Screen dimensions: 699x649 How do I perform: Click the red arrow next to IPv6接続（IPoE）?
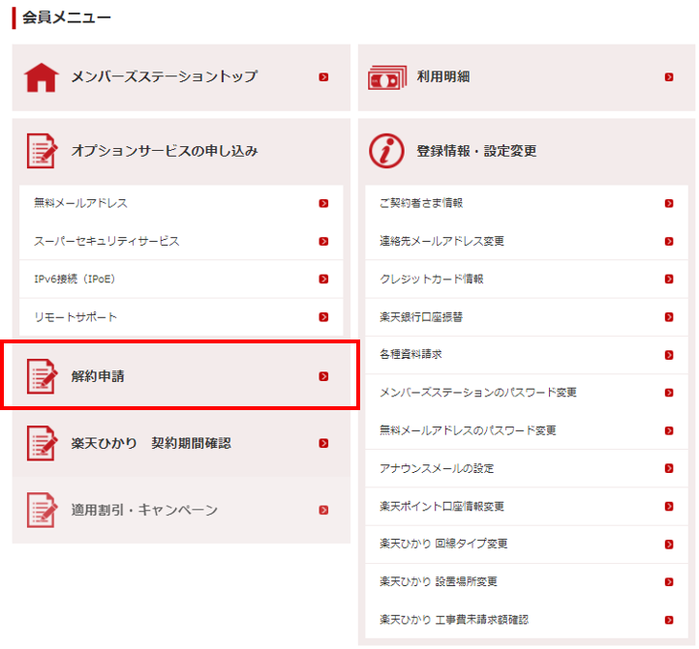point(323,279)
